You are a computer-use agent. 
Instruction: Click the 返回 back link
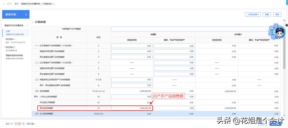click(9, 4)
